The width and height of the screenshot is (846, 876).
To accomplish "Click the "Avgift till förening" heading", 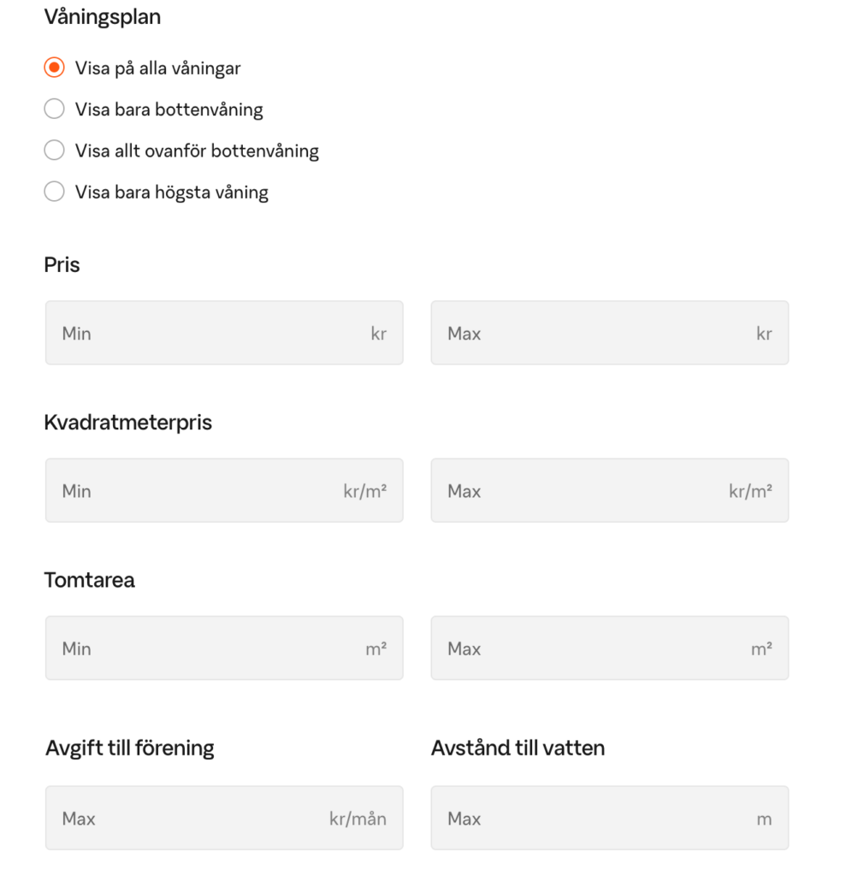I will (129, 749).
